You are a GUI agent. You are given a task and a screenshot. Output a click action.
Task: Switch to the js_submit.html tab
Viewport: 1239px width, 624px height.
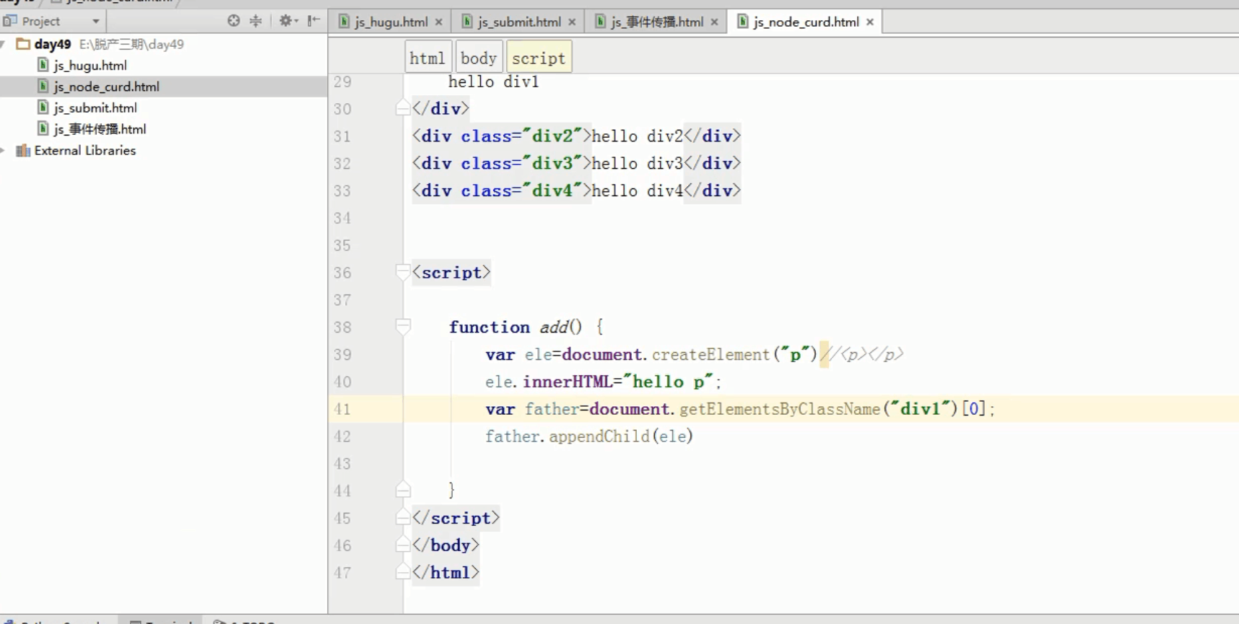point(518,22)
